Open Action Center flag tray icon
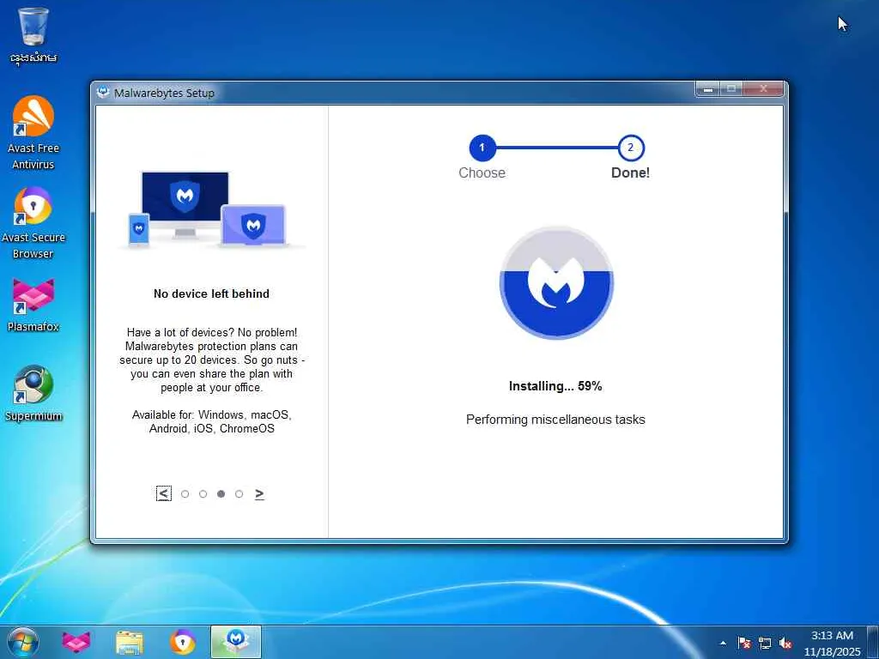Viewport: 879px width, 659px height. [x=744, y=644]
